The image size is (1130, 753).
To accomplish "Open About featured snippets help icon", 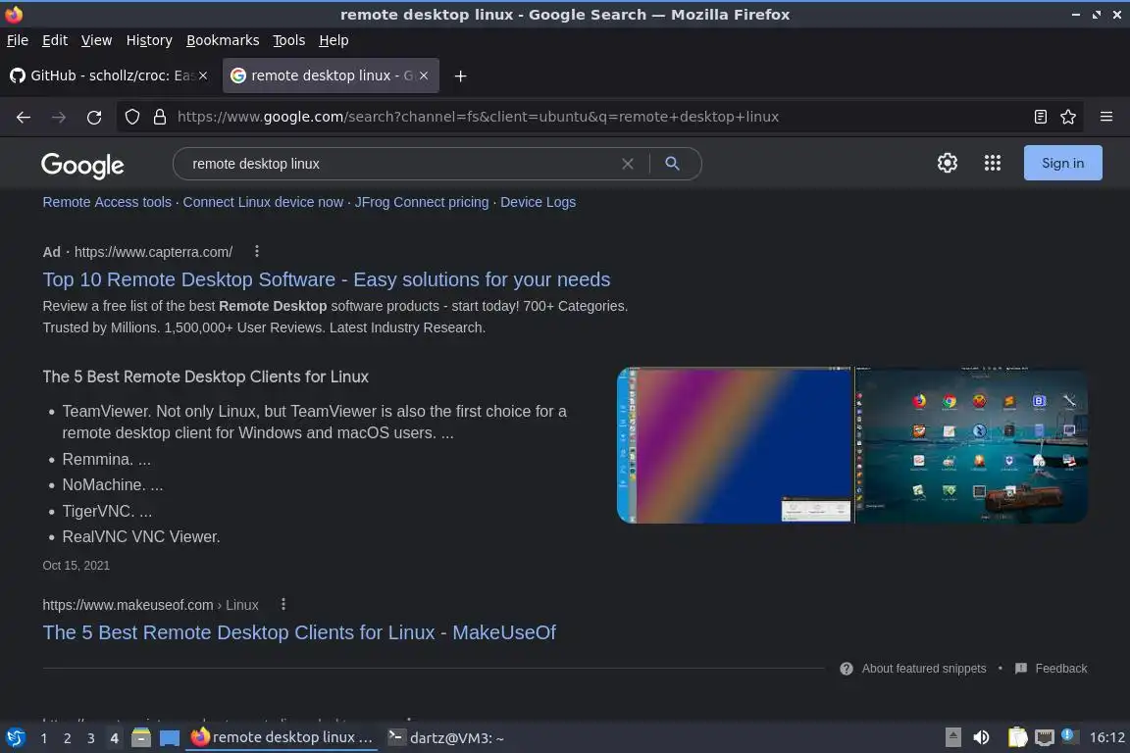I will (x=847, y=669).
